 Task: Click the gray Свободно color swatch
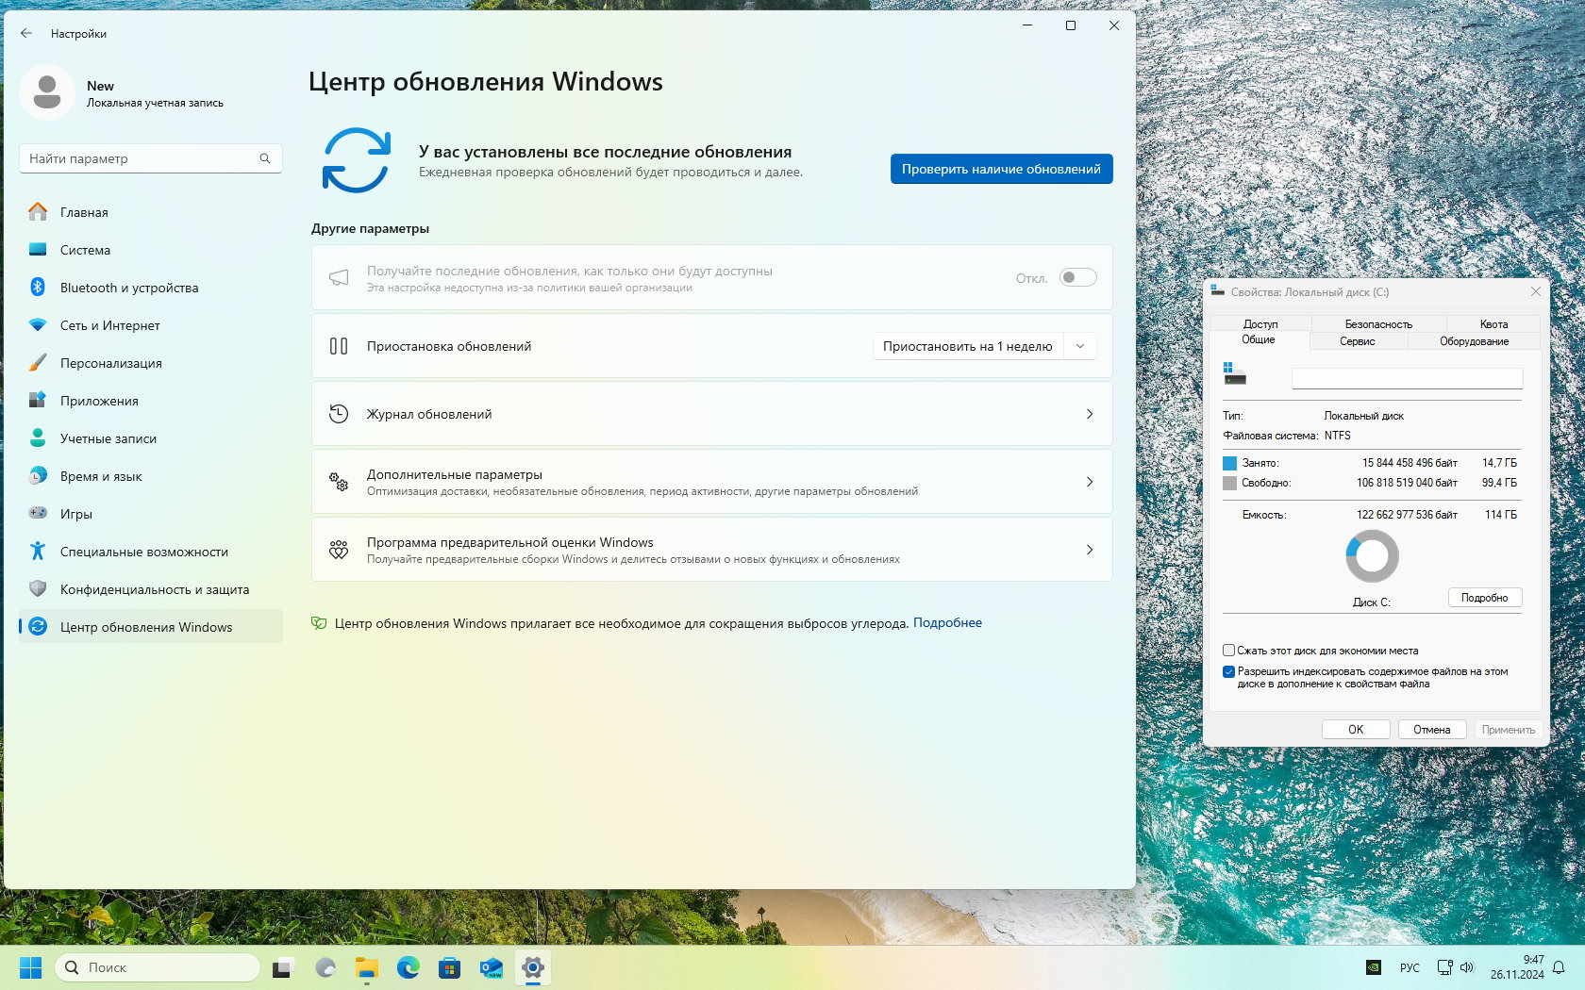pyautogui.click(x=1229, y=483)
